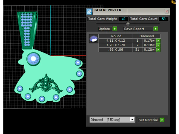Click the Total Gem Count value field
The image size is (179, 134).
pyautogui.click(x=164, y=19)
